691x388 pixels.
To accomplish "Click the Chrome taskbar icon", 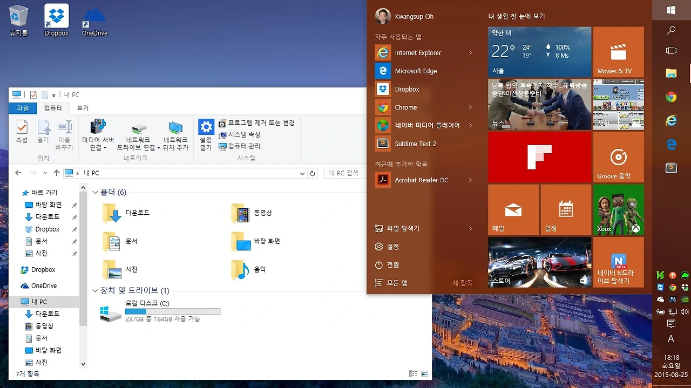I will (x=671, y=97).
